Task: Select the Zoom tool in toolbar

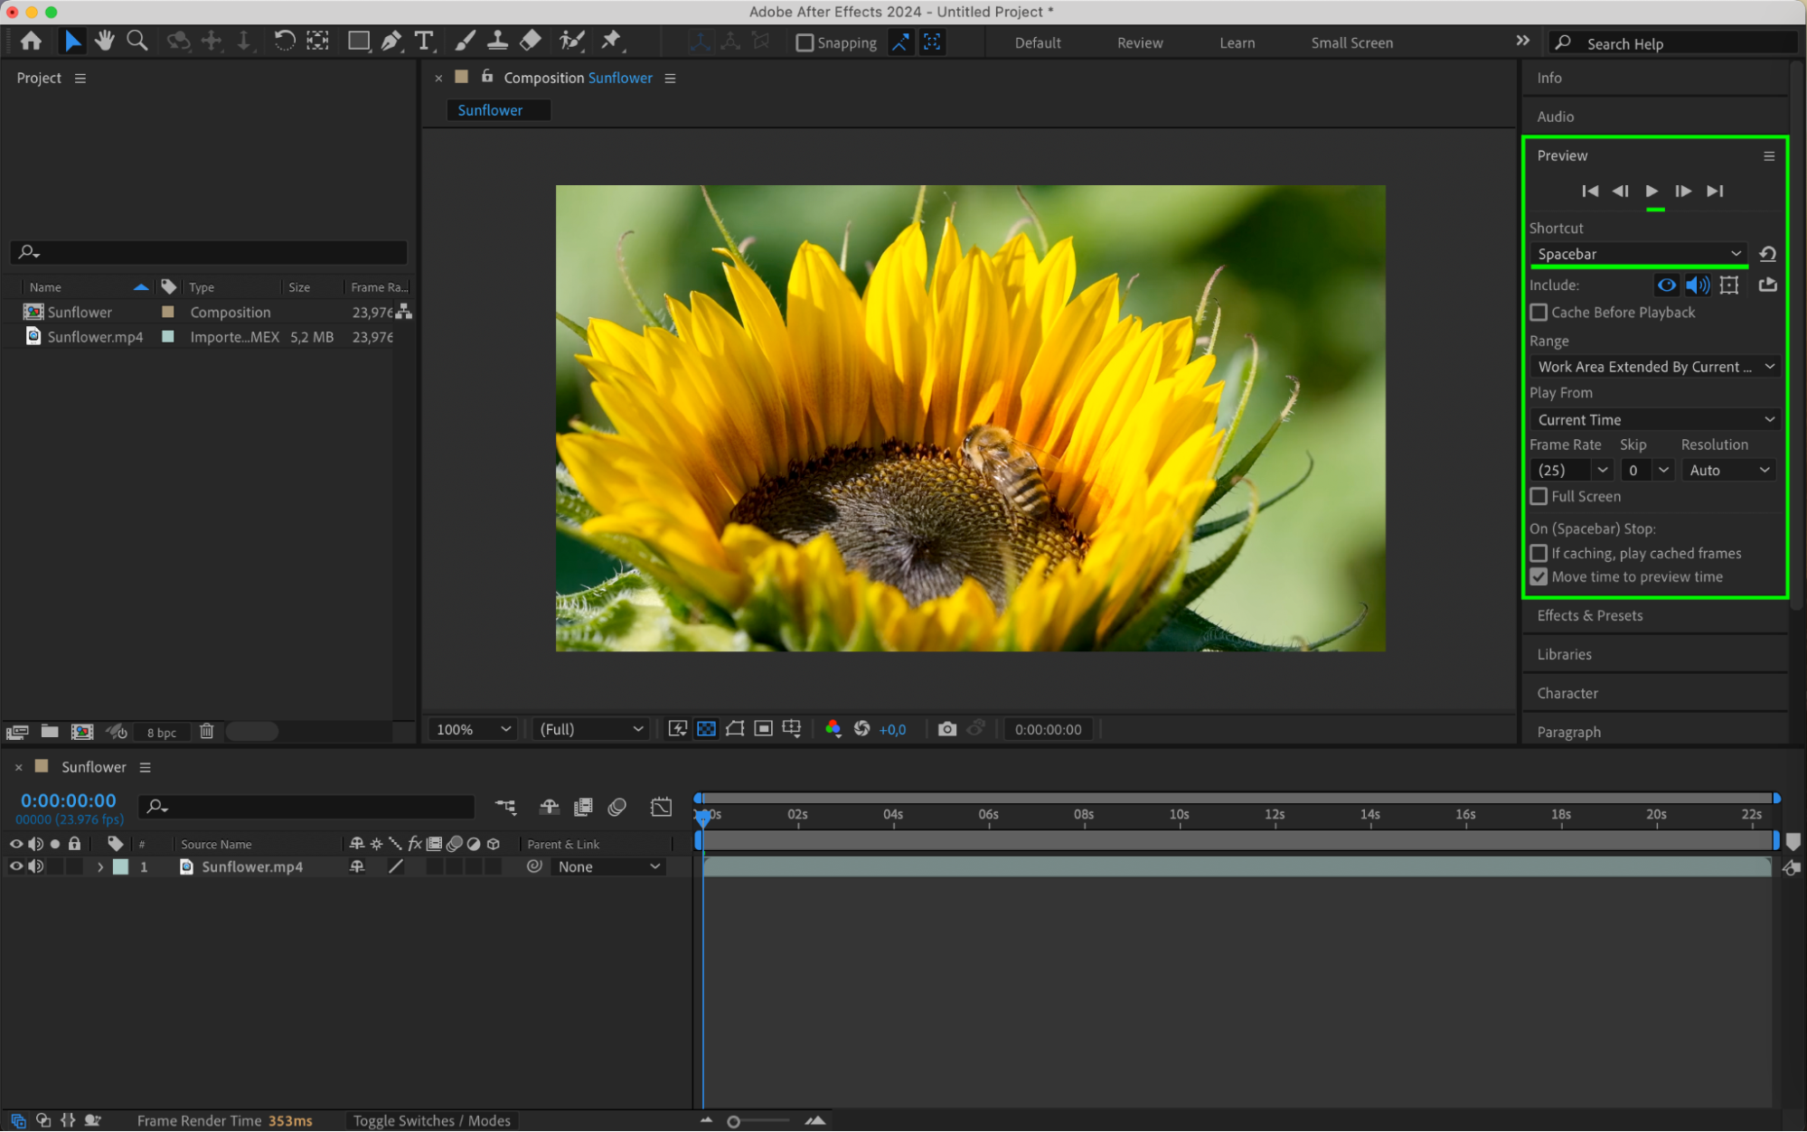Action: click(x=137, y=41)
